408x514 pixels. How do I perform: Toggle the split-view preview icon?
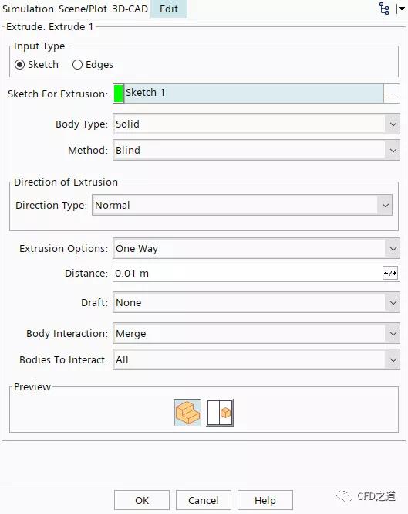pyautogui.click(x=220, y=413)
